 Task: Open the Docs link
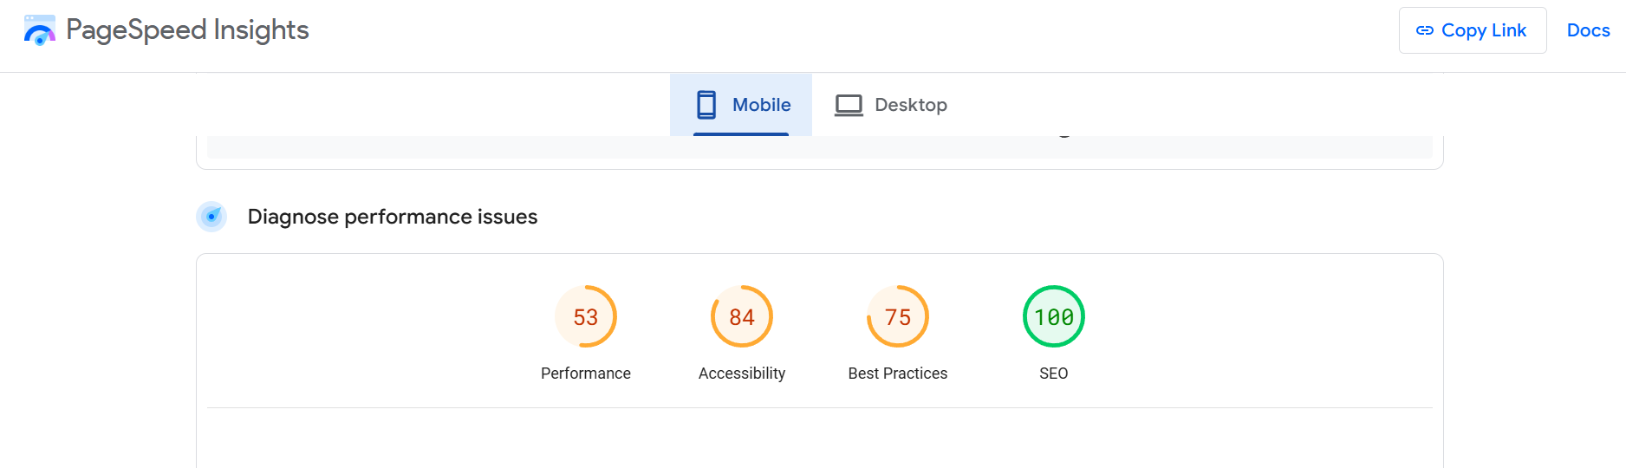(x=1588, y=30)
